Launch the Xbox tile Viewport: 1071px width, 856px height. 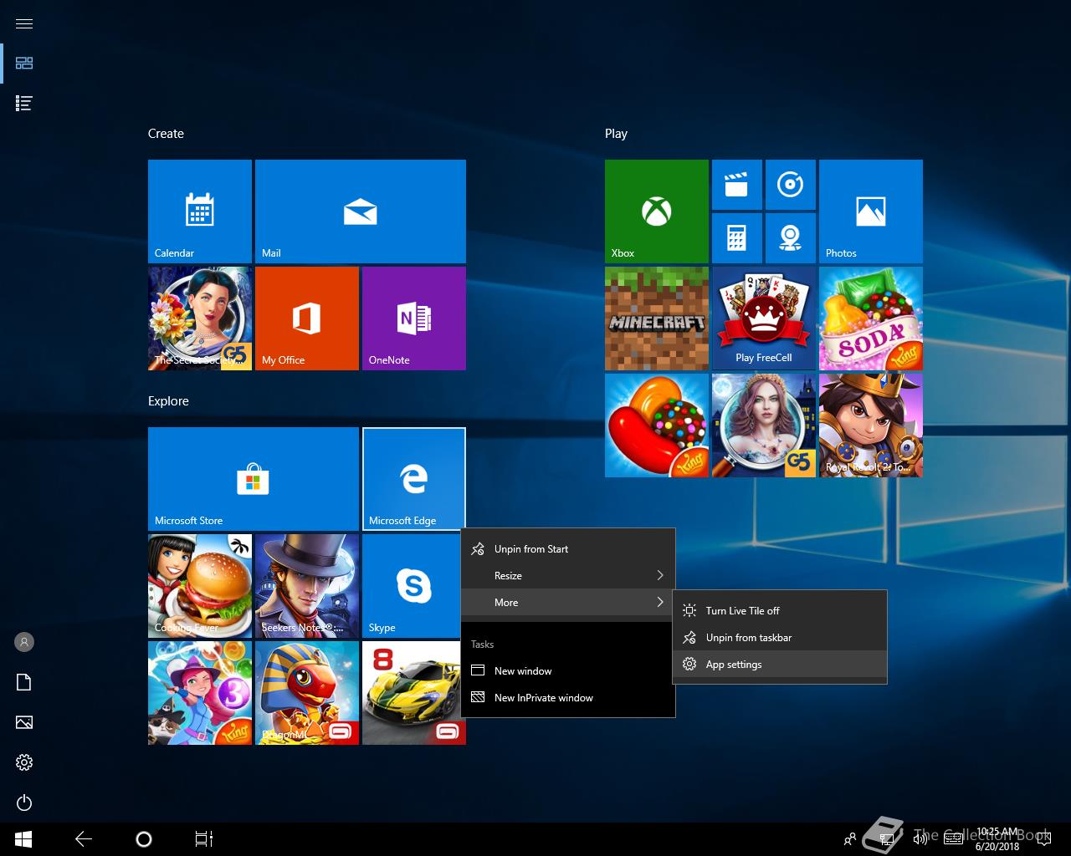(x=657, y=211)
